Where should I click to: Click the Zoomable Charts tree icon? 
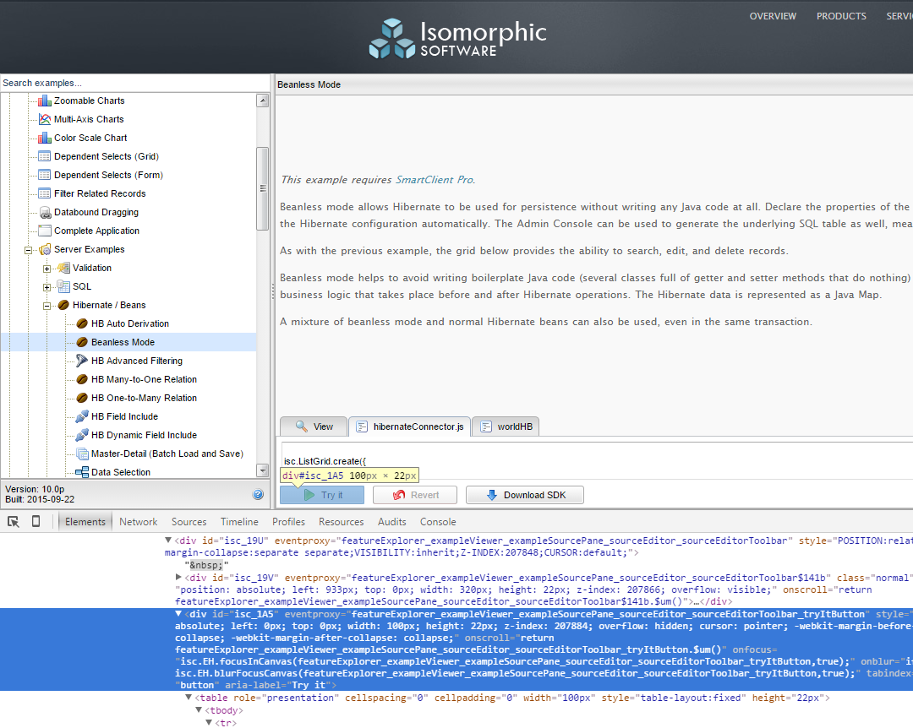(45, 101)
